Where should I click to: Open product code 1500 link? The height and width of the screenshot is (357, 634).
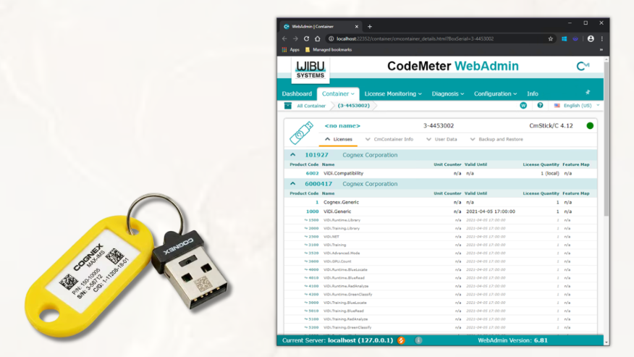(x=313, y=220)
